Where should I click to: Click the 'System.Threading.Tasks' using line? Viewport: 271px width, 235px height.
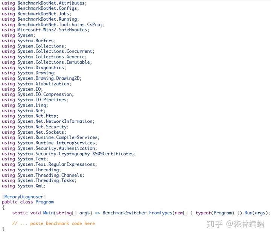point(39,180)
